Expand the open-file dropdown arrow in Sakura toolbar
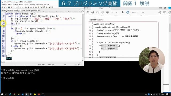 pyautogui.click(x=6, y=7)
